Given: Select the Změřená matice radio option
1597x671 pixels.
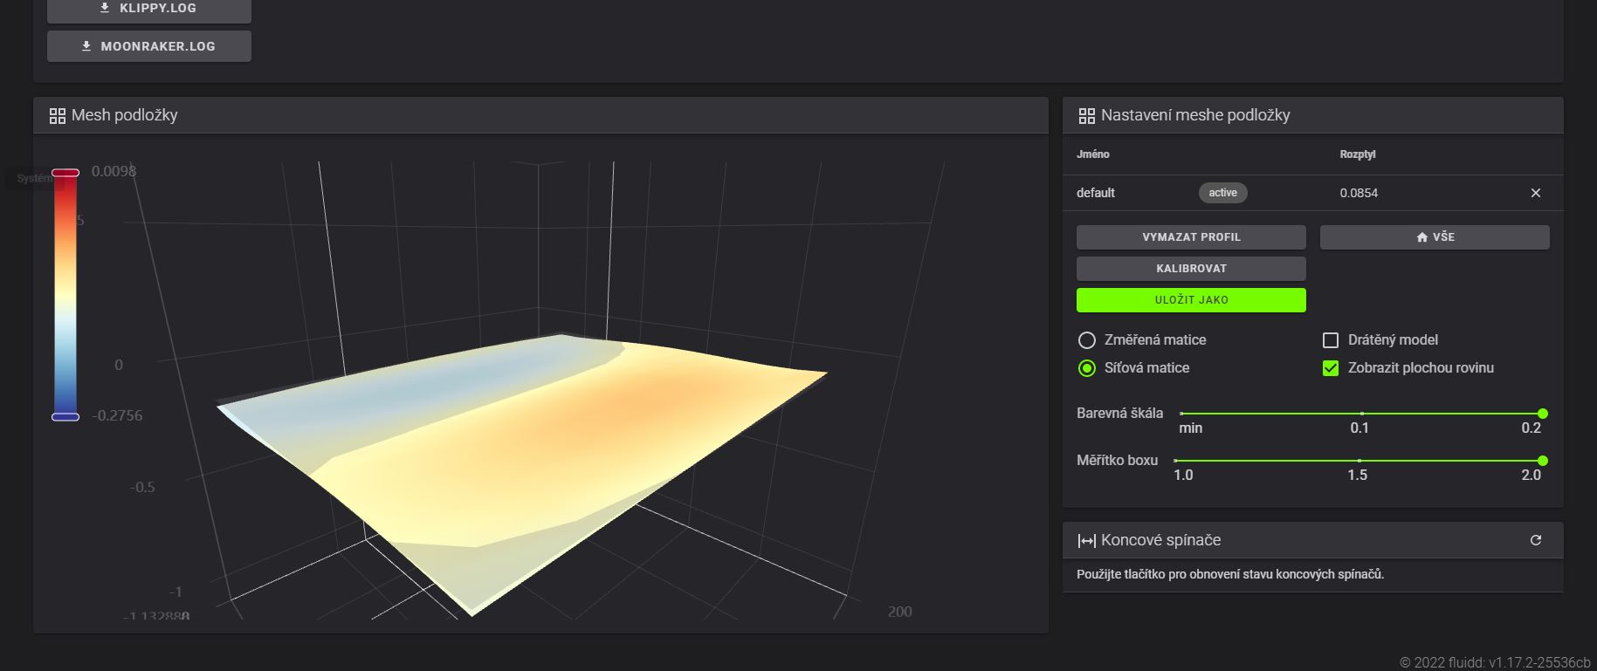Looking at the screenshot, I should (1086, 340).
